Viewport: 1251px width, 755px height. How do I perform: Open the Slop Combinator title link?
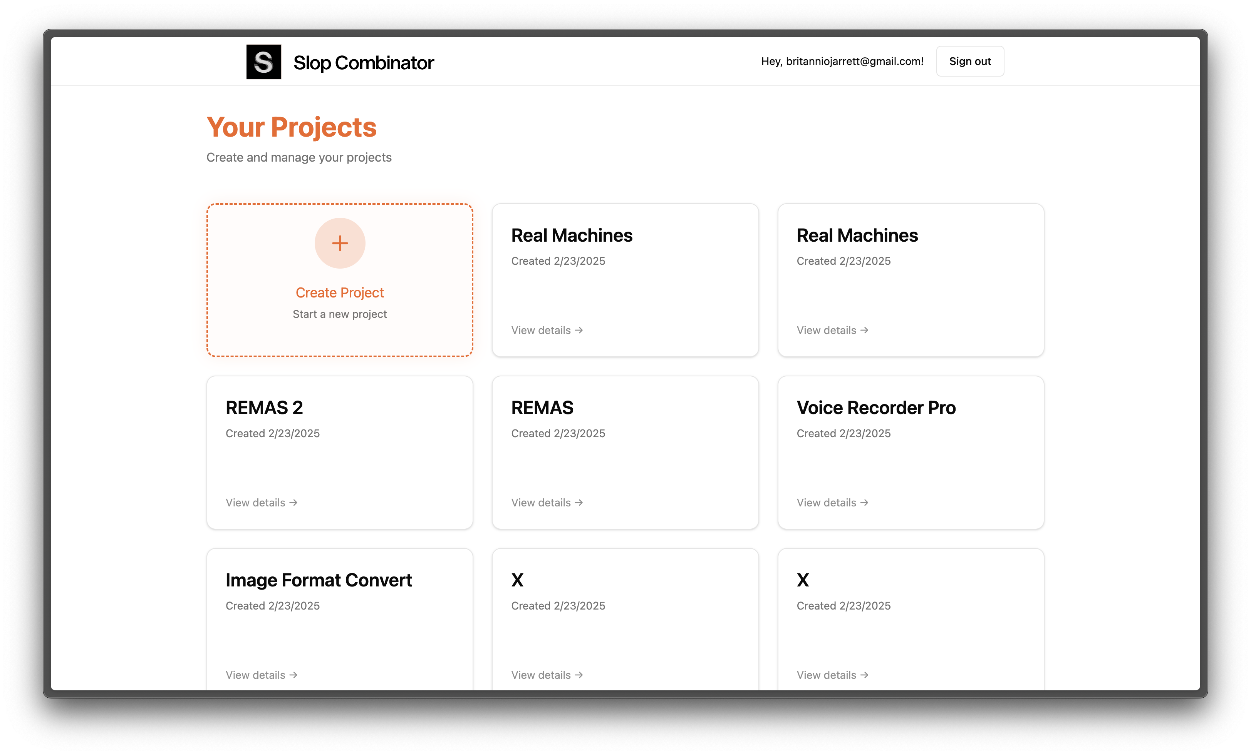364,63
